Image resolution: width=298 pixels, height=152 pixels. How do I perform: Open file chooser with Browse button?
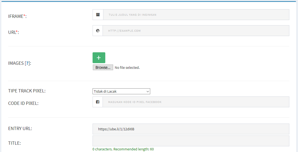(103, 67)
